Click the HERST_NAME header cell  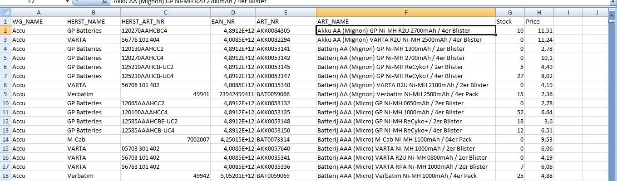(93, 22)
